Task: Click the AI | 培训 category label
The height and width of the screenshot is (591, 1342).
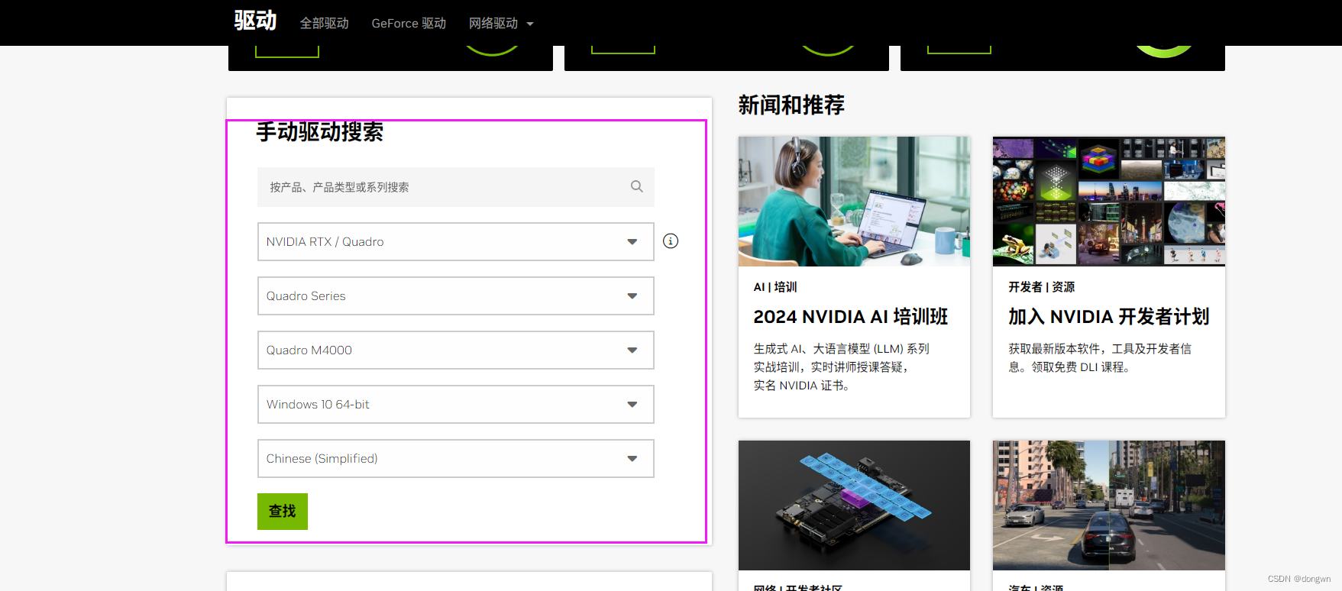Action: tap(775, 287)
